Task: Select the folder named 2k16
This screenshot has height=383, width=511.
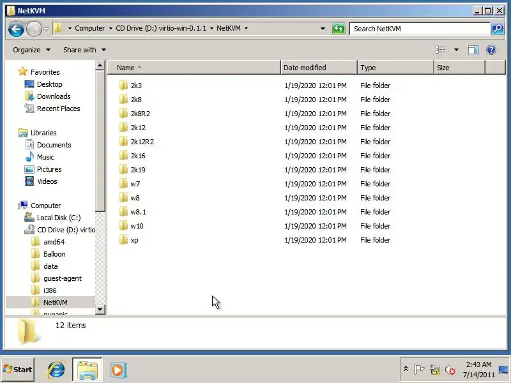Action: 138,156
